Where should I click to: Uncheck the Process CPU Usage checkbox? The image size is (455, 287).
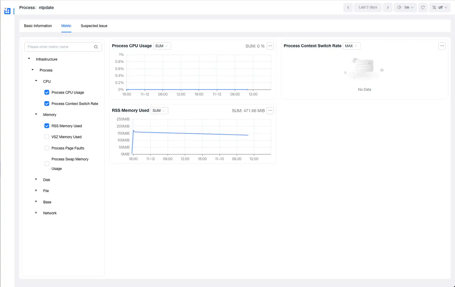pos(47,92)
